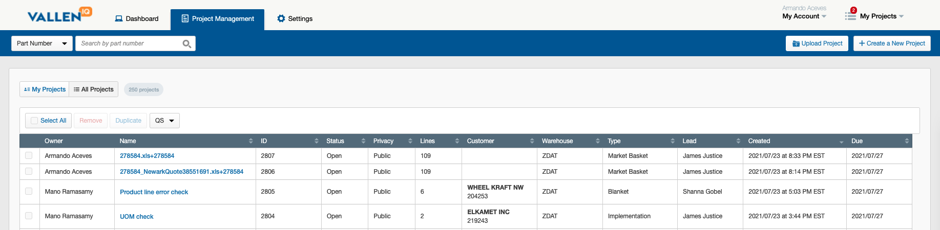Expand the QS dropdown

[x=164, y=121]
